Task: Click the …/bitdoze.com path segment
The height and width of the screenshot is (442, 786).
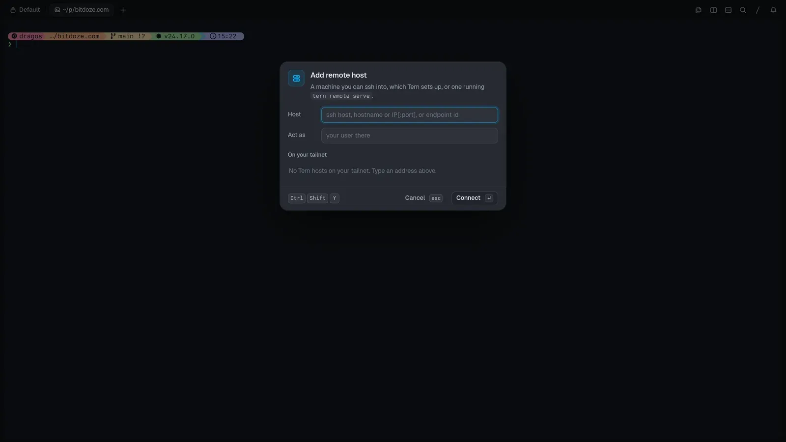Action: (74, 36)
